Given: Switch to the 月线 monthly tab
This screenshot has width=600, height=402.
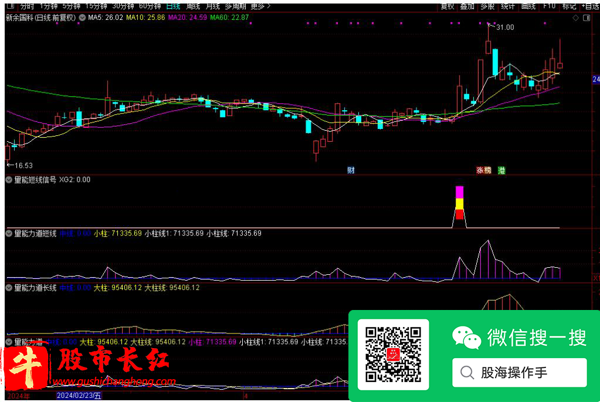Looking at the screenshot, I should pyautogui.click(x=212, y=6).
